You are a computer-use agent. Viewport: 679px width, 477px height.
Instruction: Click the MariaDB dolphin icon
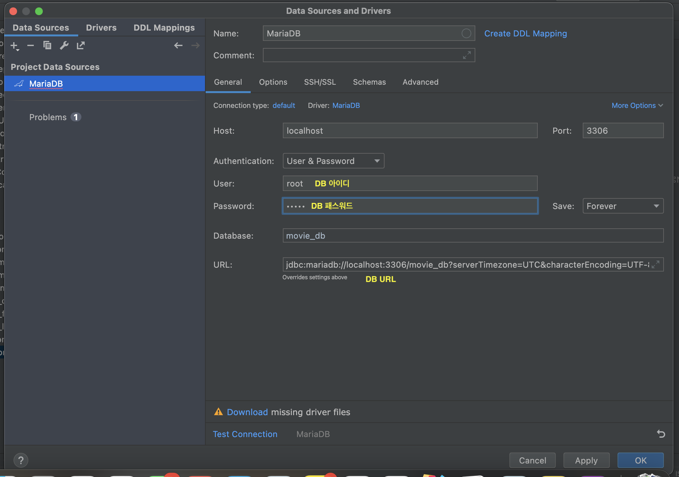tap(19, 83)
